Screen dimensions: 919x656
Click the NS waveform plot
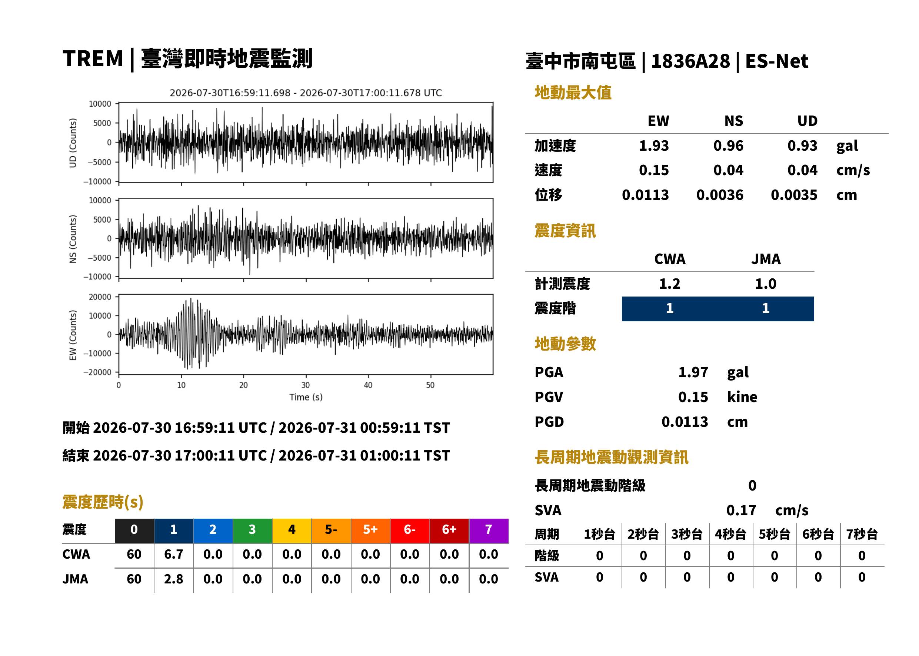(x=306, y=238)
